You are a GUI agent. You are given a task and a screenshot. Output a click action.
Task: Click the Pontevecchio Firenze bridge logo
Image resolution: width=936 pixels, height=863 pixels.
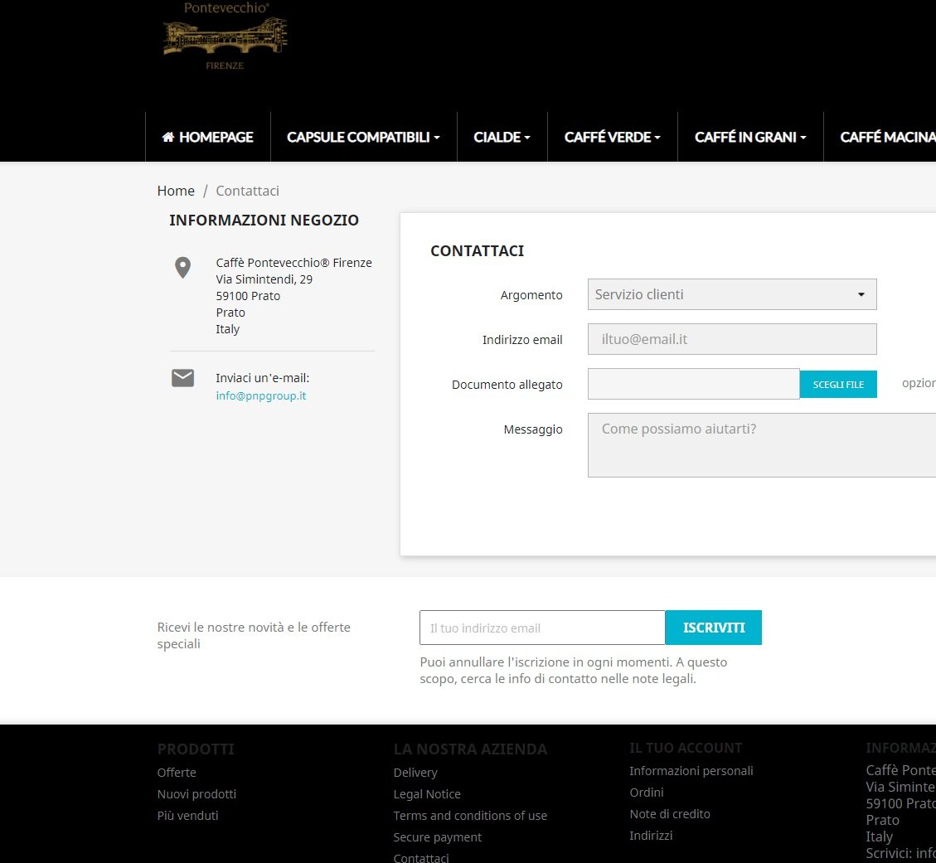225,36
